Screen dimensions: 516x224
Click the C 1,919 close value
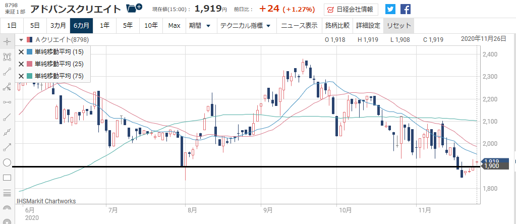(x=433, y=40)
